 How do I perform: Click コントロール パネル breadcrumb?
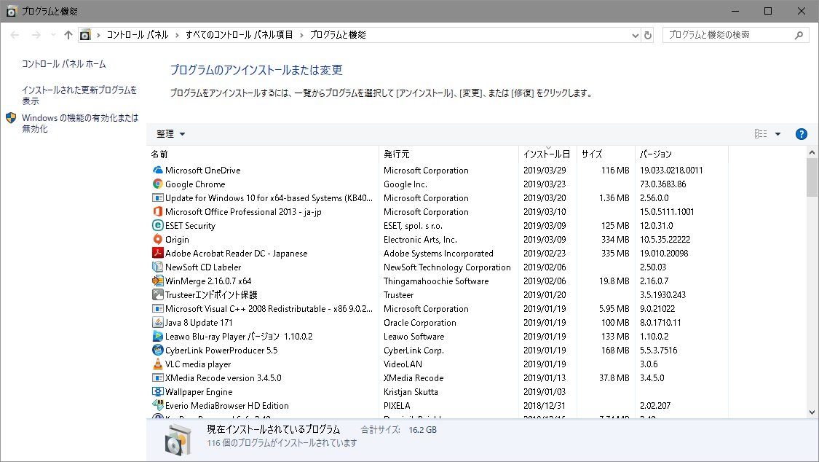(138, 35)
